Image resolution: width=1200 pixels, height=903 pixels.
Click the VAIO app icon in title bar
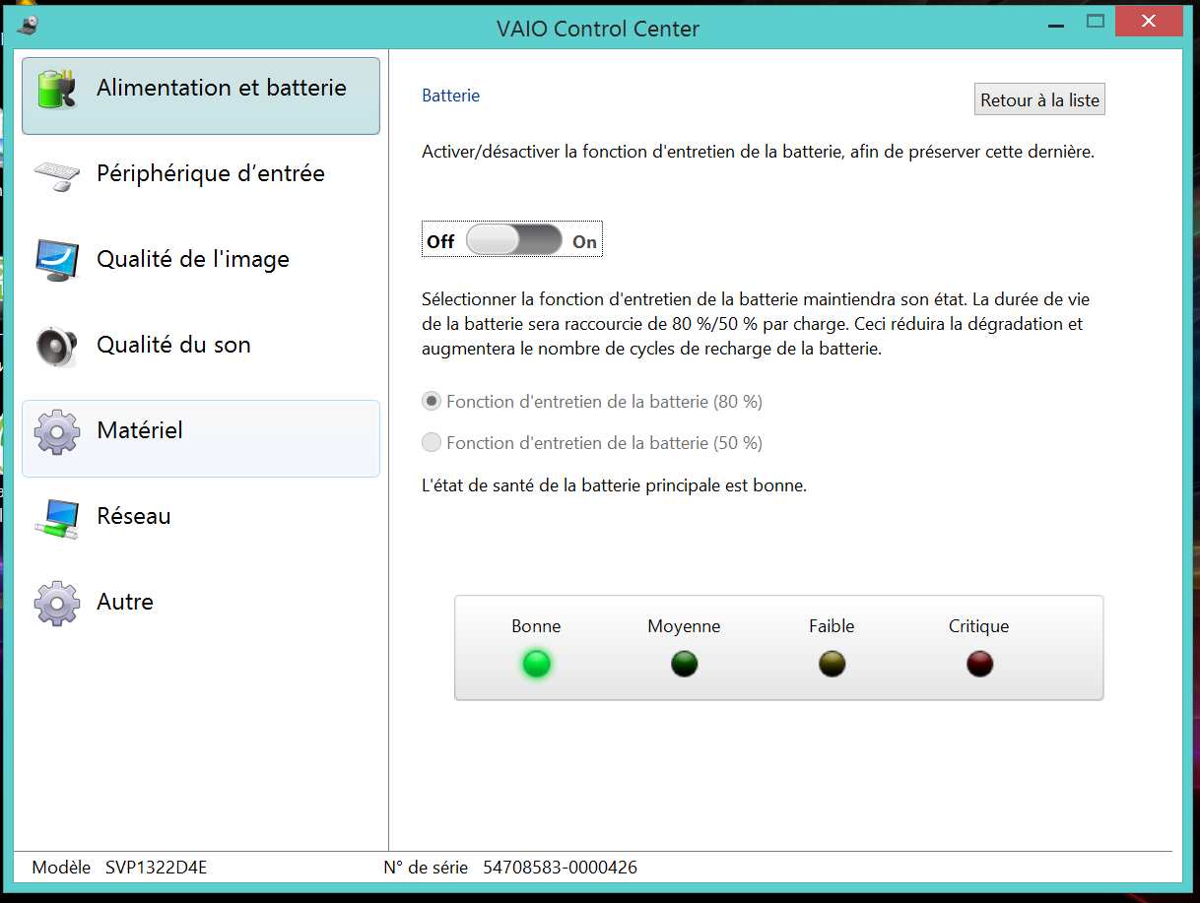tap(28, 26)
